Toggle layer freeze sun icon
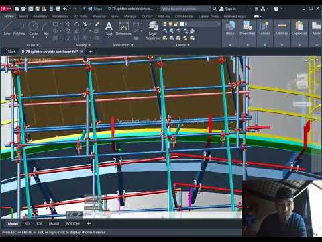The image size is (322, 242). click(x=170, y=24)
